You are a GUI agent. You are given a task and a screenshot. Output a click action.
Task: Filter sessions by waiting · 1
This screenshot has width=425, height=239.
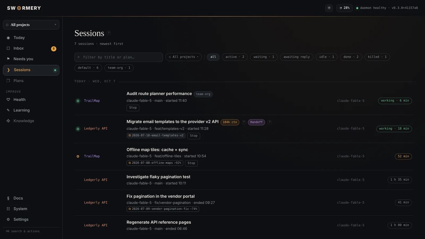264,57
